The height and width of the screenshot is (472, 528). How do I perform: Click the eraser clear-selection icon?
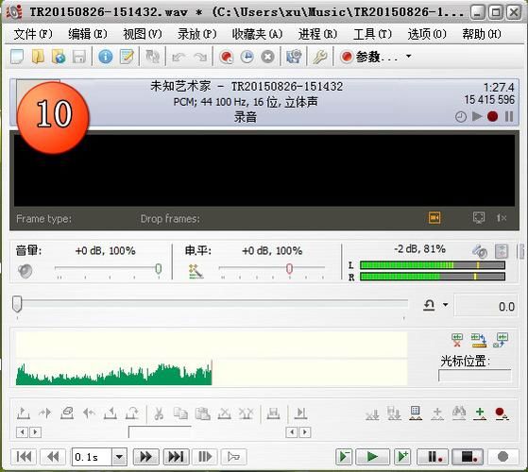67,413
